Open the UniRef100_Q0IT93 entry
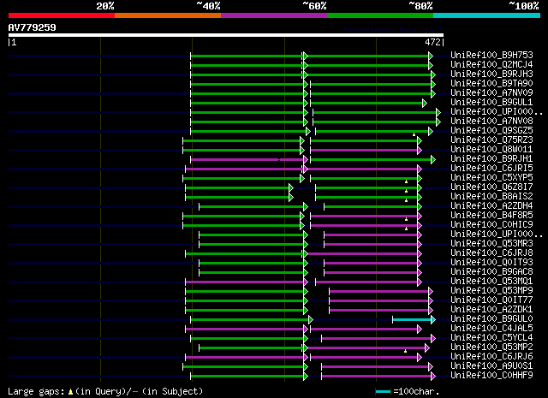548x398 pixels. [x=491, y=263]
